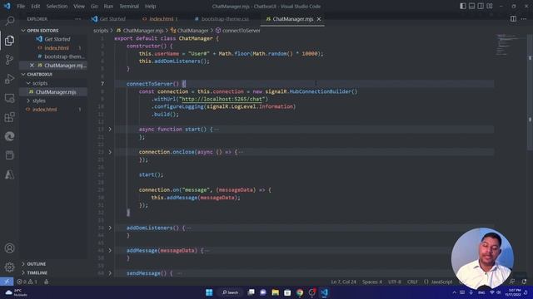The height and width of the screenshot is (299, 533).
Task: Open the Terminal menu
Action: click(x=129, y=6)
